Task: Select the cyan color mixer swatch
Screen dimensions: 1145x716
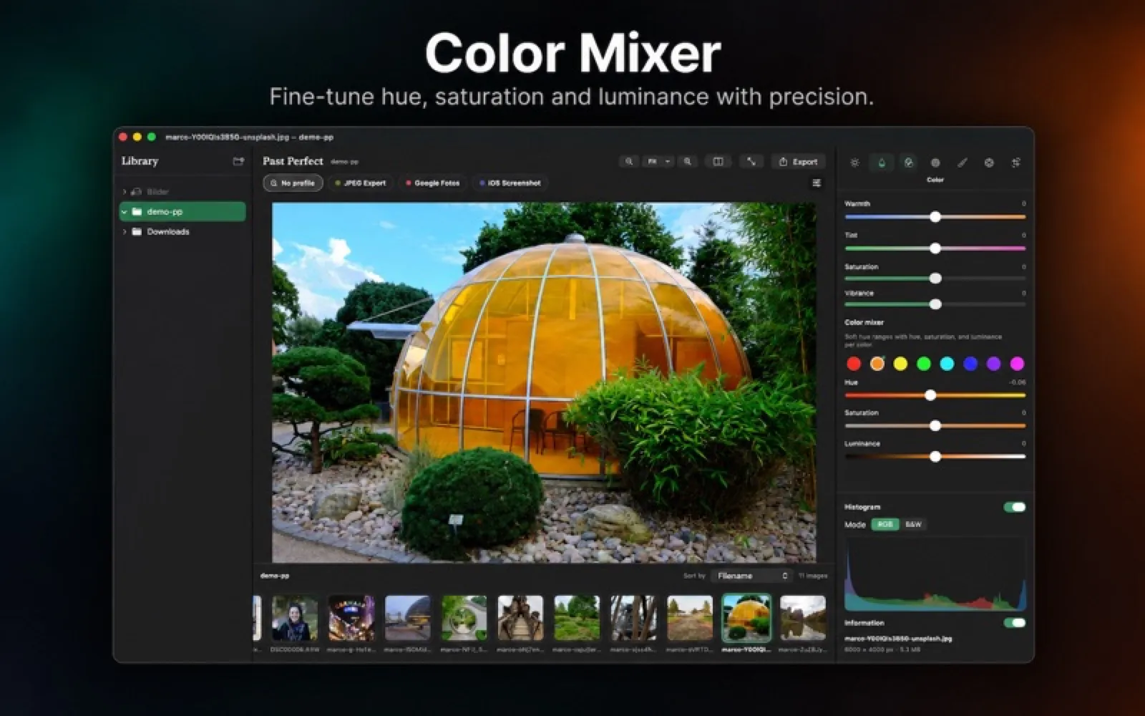Action: coord(947,364)
